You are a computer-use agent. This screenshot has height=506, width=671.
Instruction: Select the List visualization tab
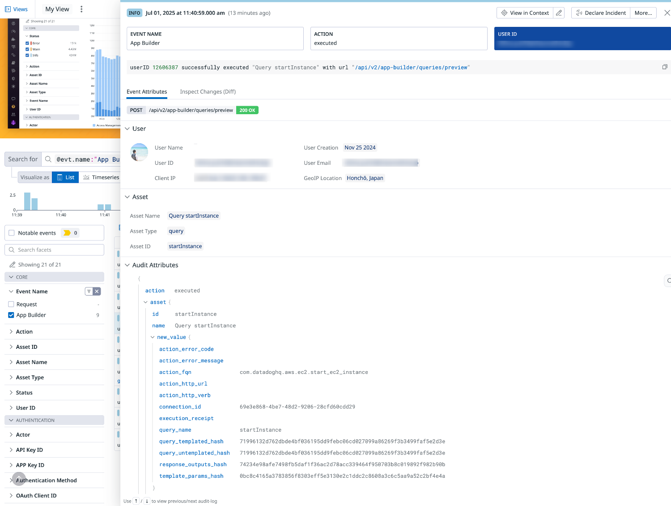[x=65, y=177]
